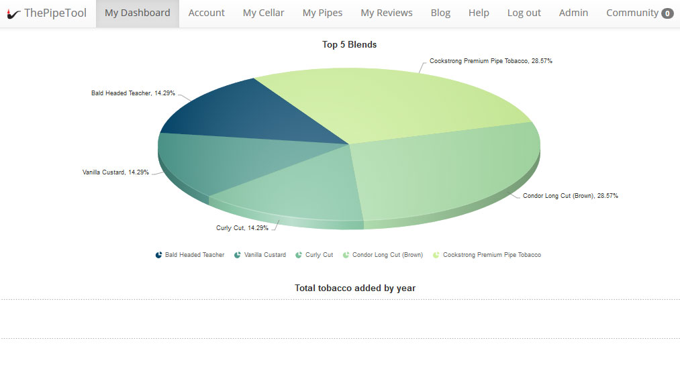Viewport: 680px width, 377px height.
Task: Open the Community page
Action: pos(632,13)
